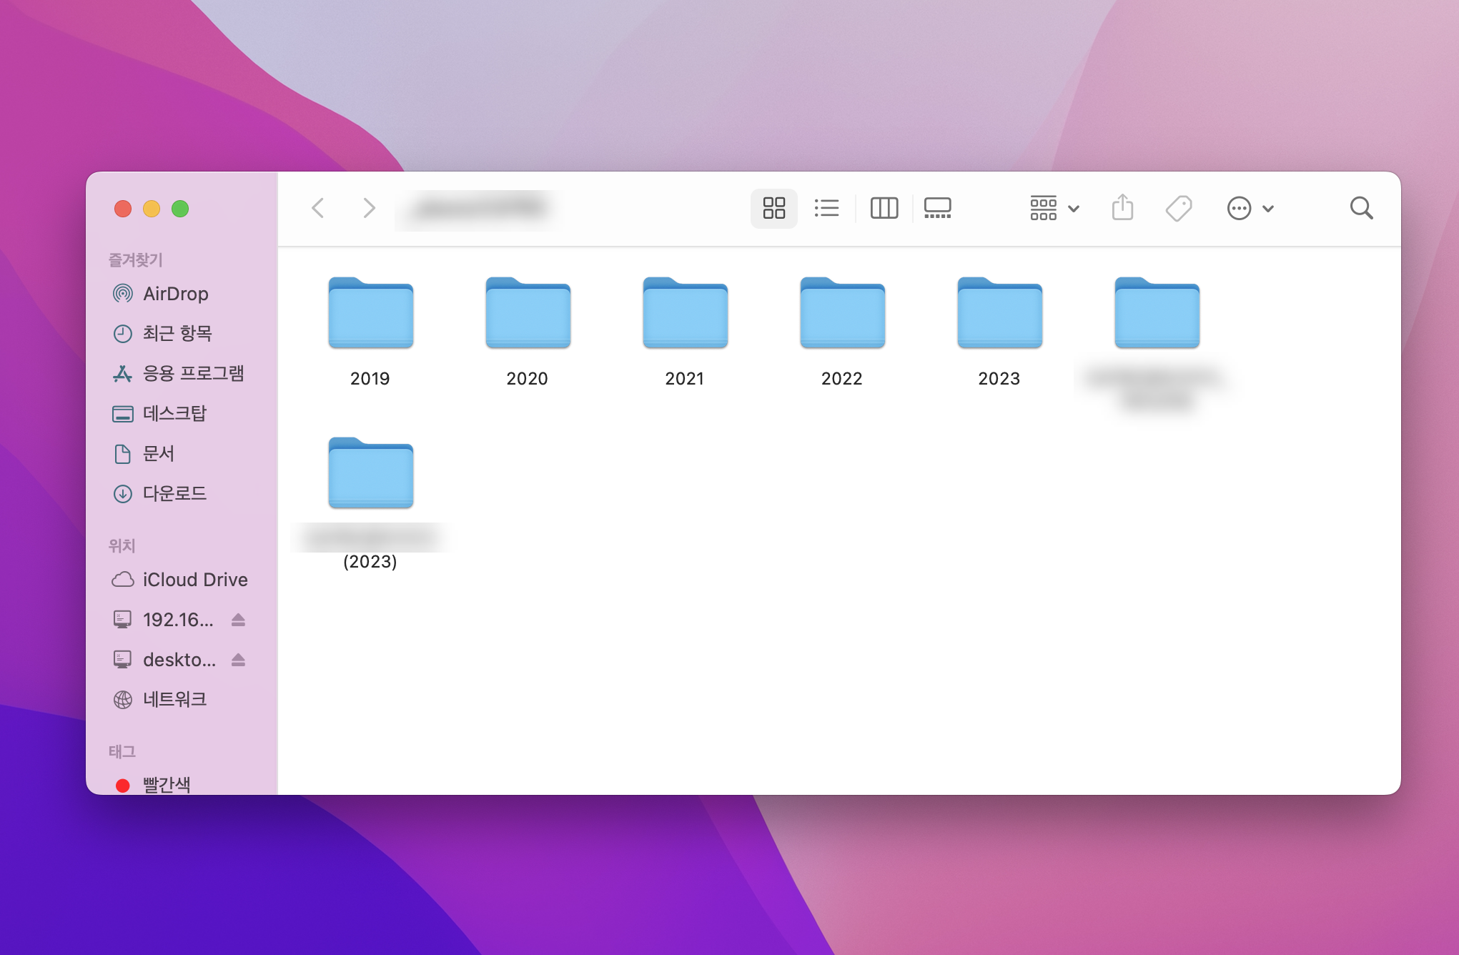The width and height of the screenshot is (1459, 955).
Task: Open the group-by dropdown
Action: [1054, 208]
